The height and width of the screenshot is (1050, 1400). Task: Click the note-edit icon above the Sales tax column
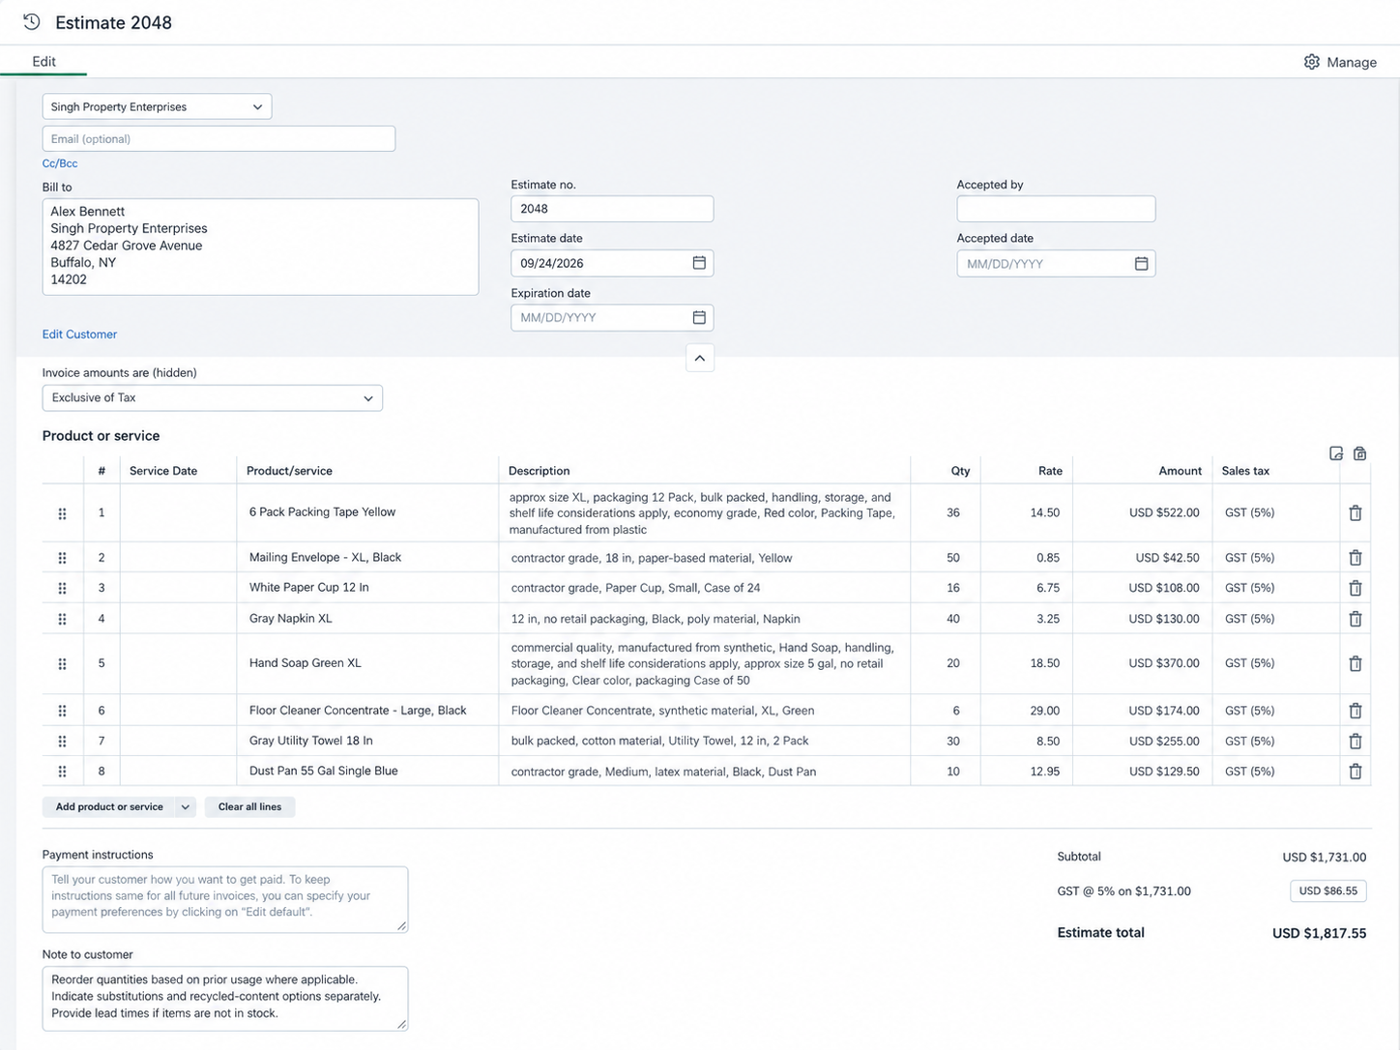point(1336,453)
